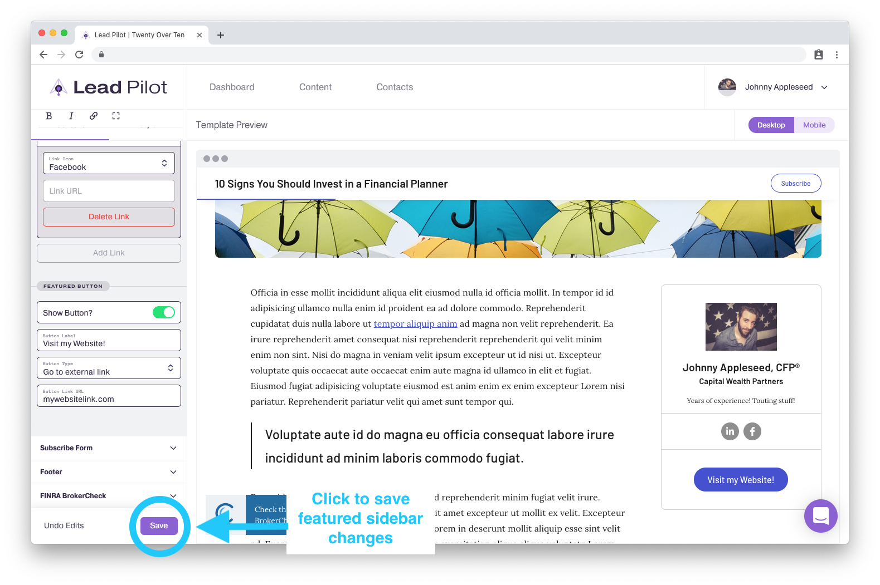Open the chat widget bubble icon

pos(820,516)
